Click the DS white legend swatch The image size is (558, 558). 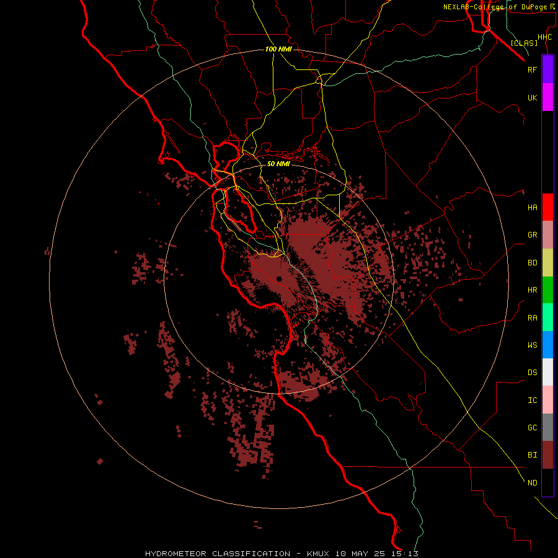pos(547,372)
